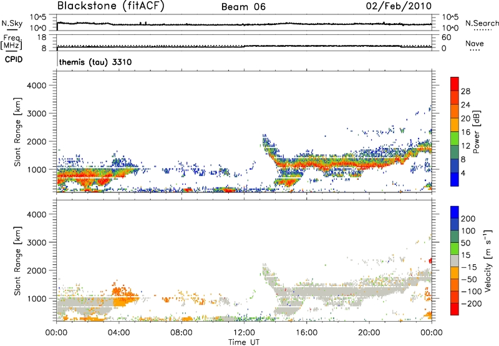Viewport: 499px width, 346px height.
Task: Click the 2000 tick in the power panel
Action: pos(37,141)
